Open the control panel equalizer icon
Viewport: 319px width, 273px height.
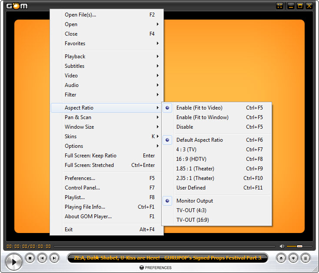click(294, 258)
